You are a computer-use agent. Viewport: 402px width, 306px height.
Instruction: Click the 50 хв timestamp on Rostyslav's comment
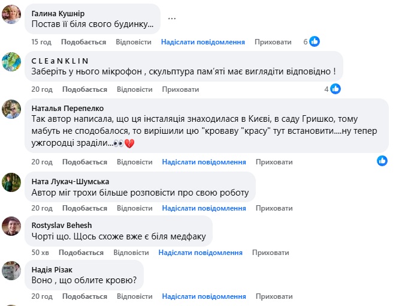click(40, 253)
